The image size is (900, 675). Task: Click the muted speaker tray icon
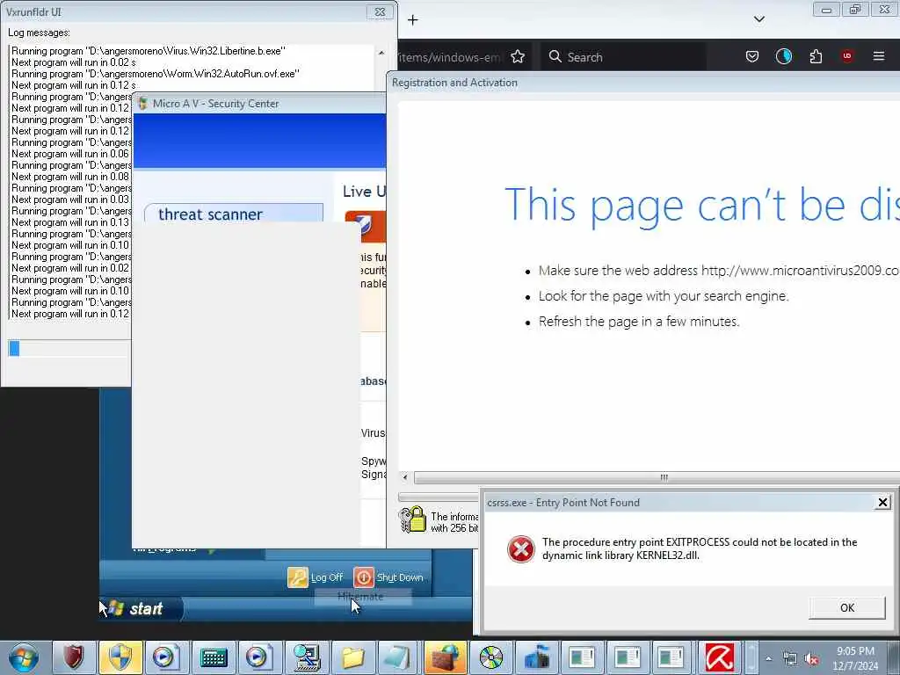[x=811, y=659]
